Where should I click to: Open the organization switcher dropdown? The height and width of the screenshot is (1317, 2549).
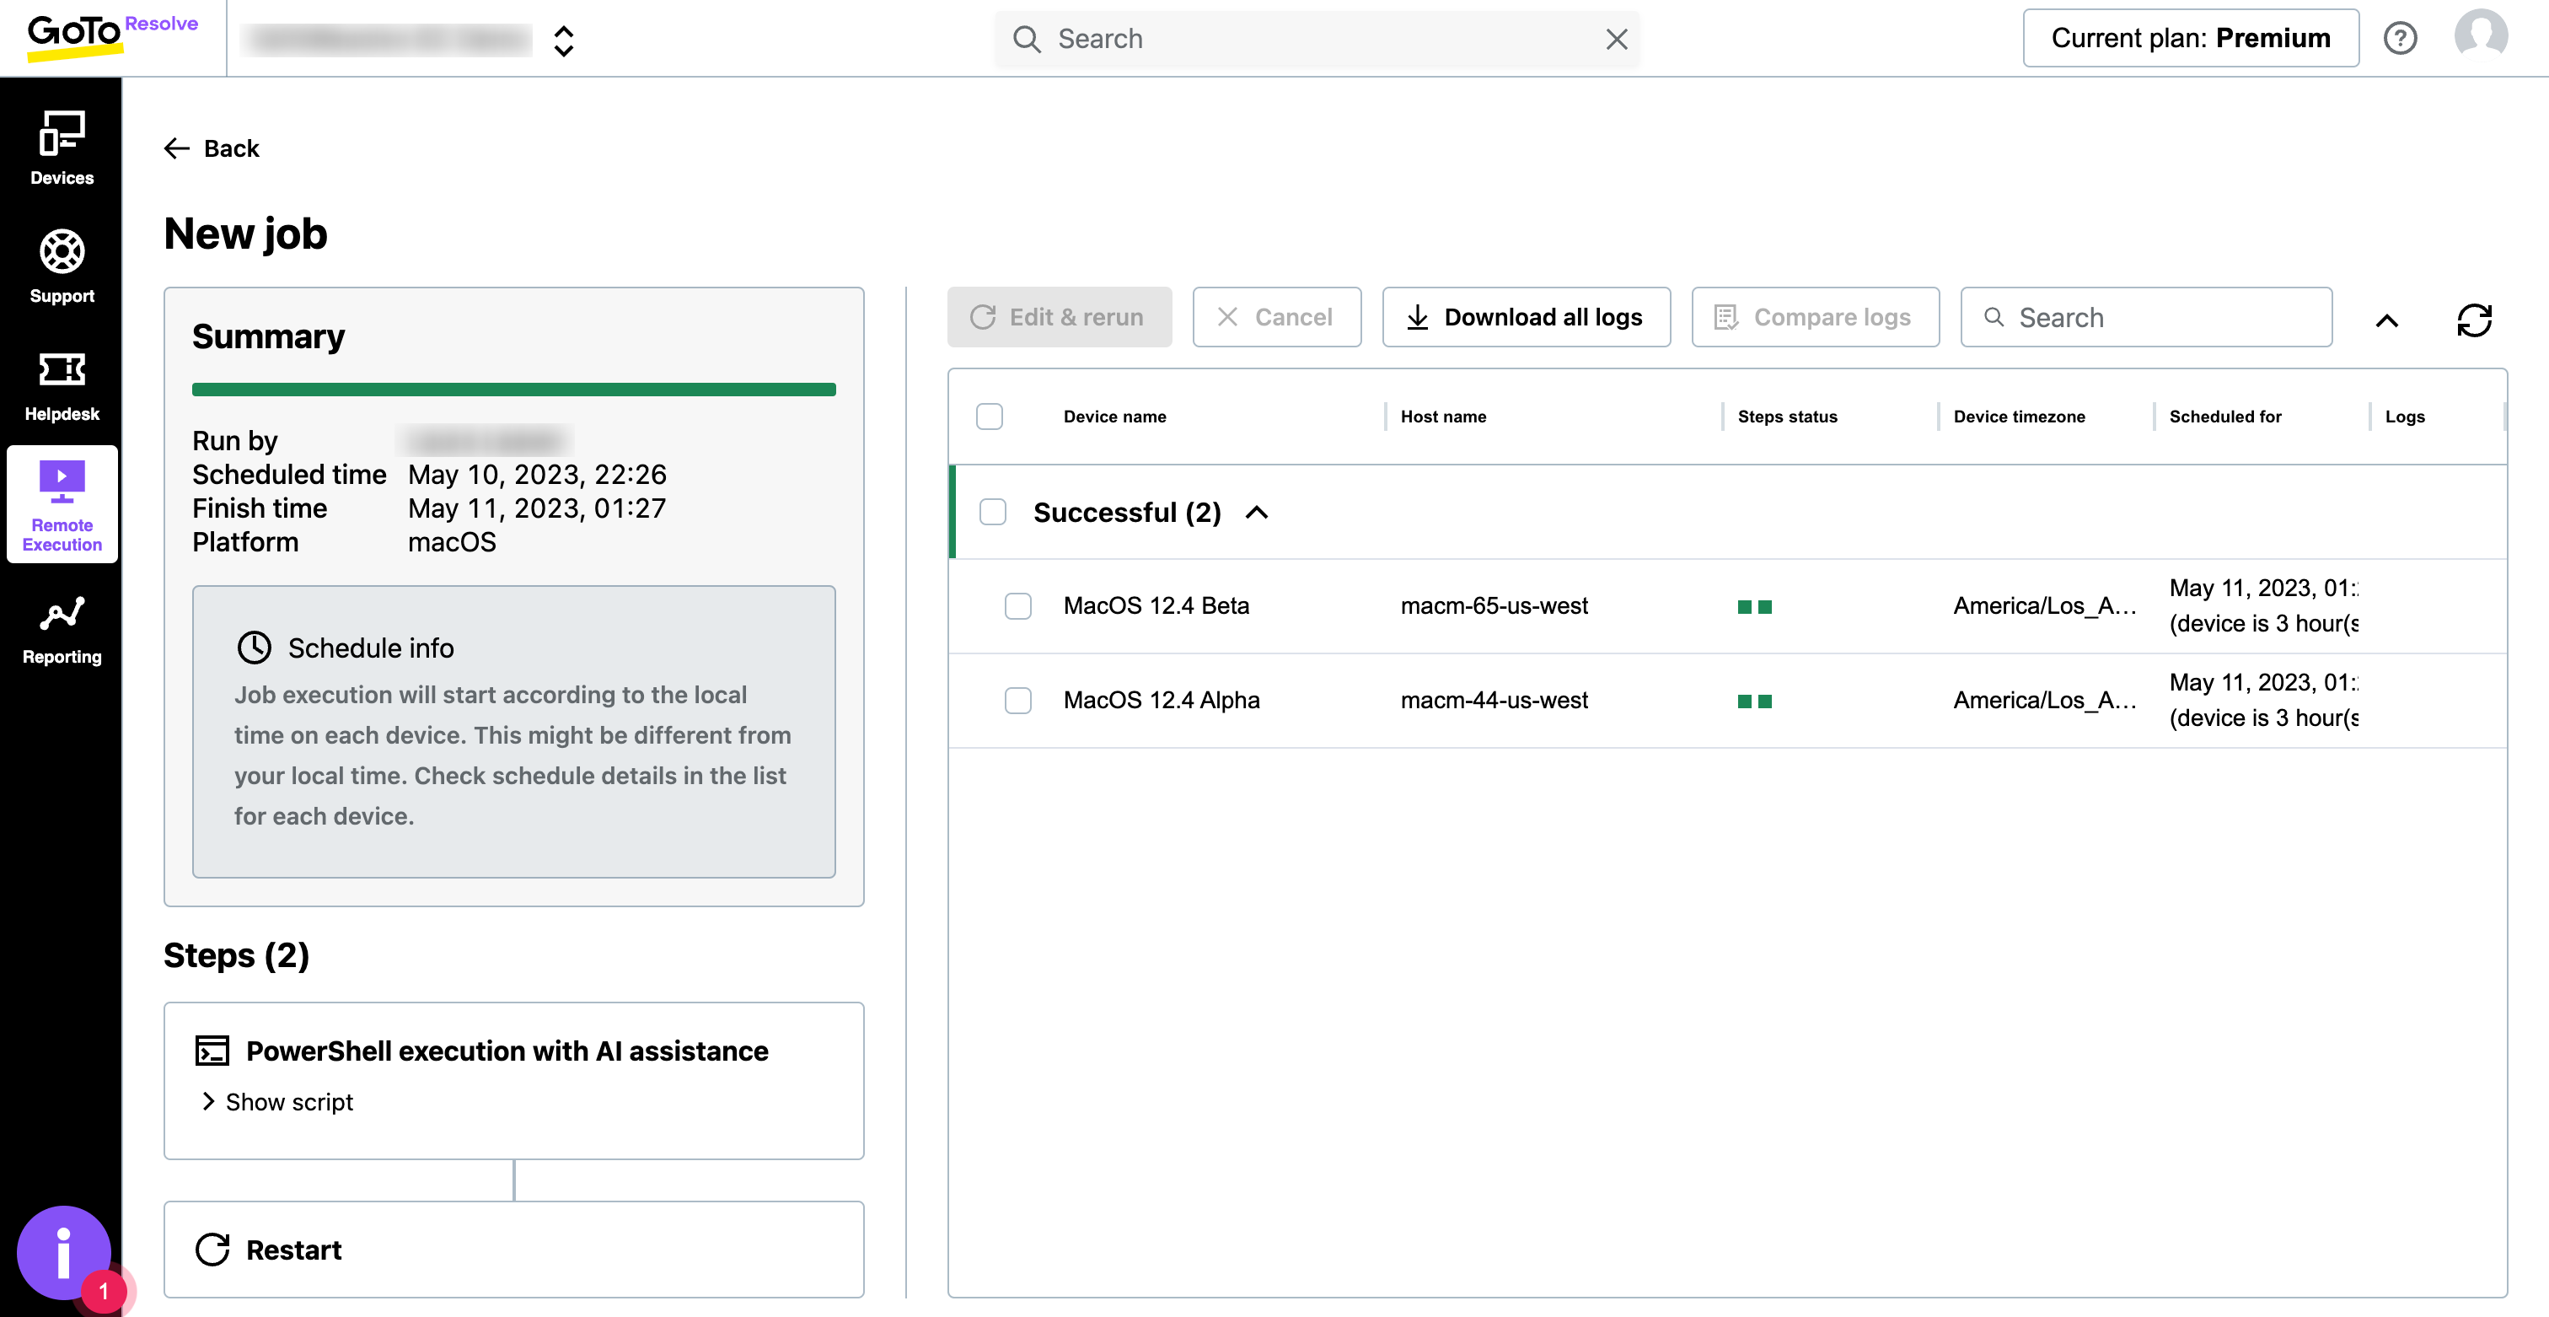(x=563, y=40)
